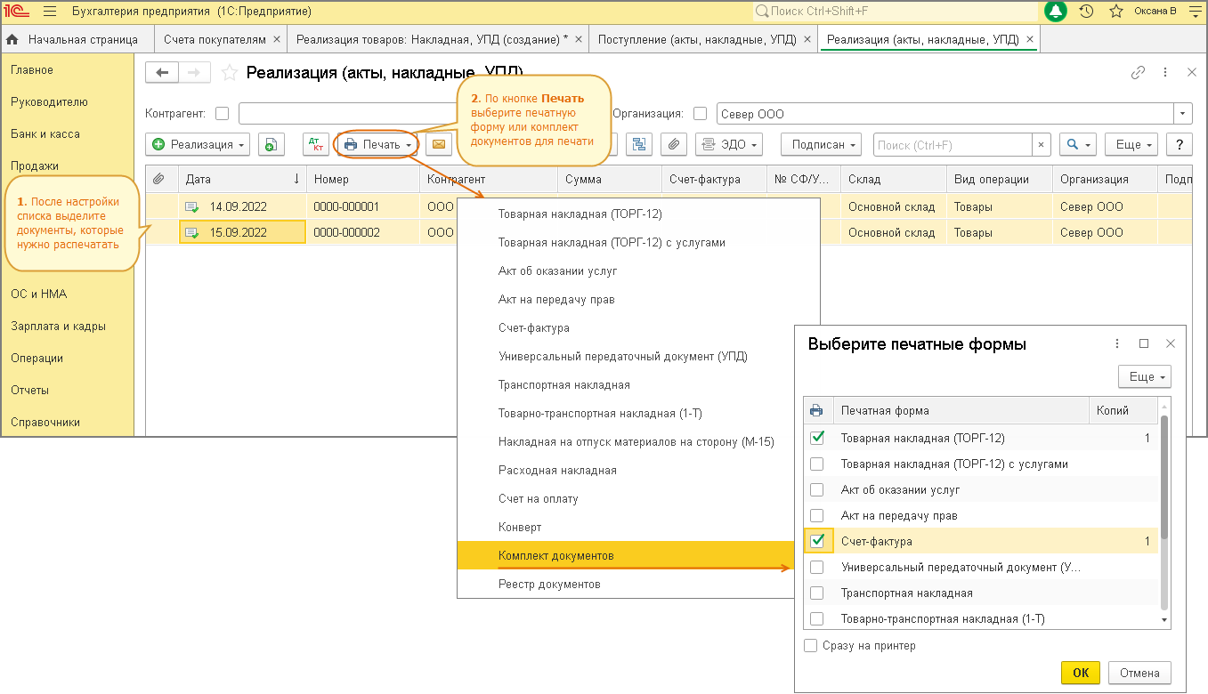Select Комплект документов menu entry
Image resolution: width=1208 pixels, height=694 pixels.
(x=625, y=556)
